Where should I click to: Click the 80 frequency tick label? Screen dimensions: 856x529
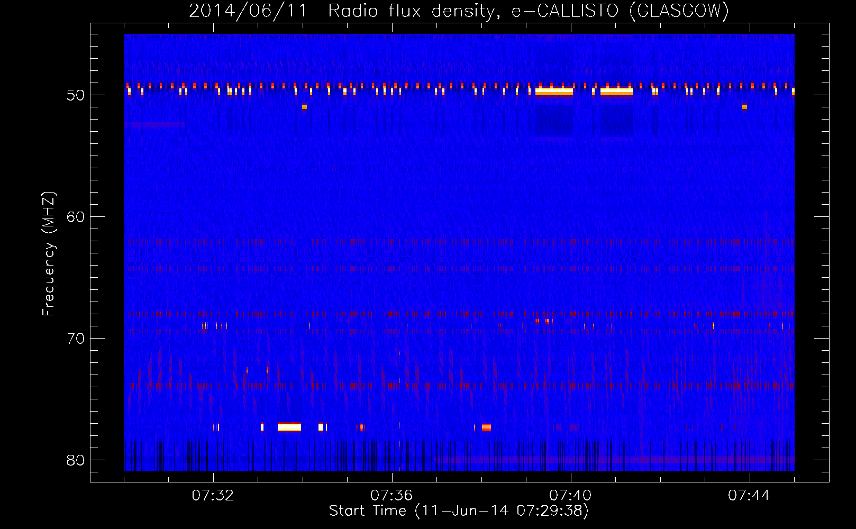(x=76, y=460)
